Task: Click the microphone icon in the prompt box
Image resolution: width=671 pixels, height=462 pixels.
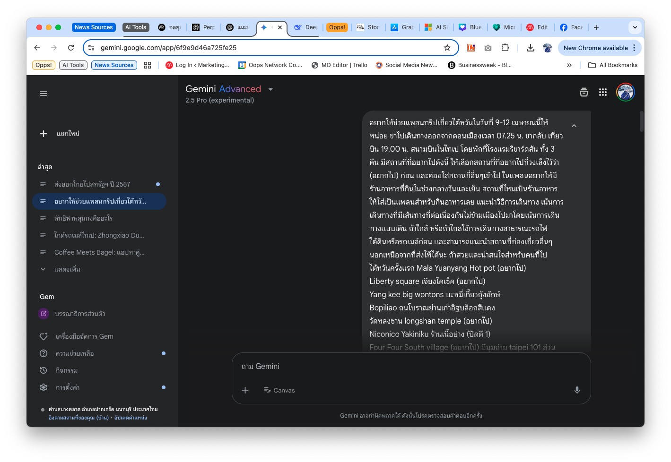Action: tap(577, 390)
